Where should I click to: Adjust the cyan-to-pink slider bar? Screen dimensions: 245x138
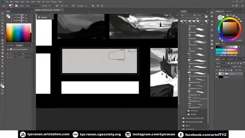227,50
